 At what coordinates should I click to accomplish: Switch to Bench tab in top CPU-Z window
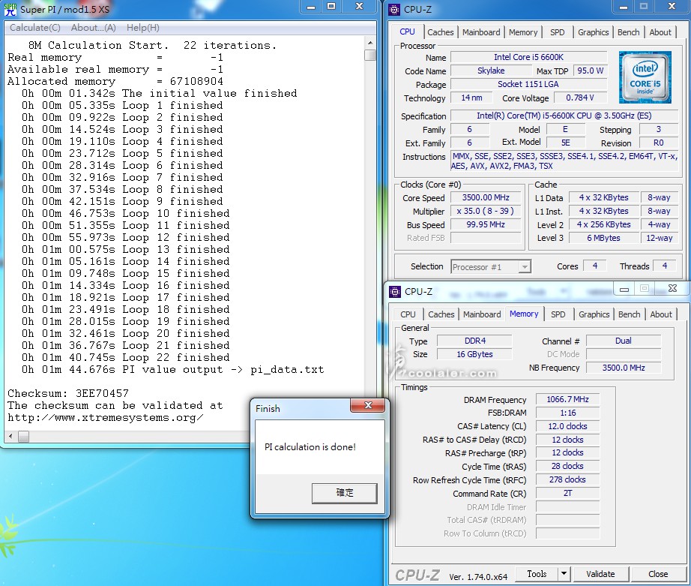[x=629, y=32]
